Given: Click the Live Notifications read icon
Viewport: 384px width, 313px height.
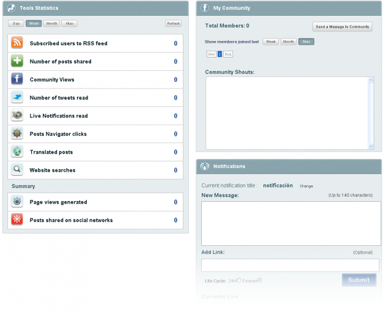Looking at the screenshot, I should point(17,115).
